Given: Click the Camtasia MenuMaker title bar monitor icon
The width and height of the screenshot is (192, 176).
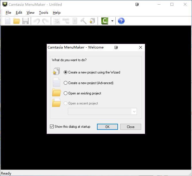Looking at the screenshot, I should (5, 4).
